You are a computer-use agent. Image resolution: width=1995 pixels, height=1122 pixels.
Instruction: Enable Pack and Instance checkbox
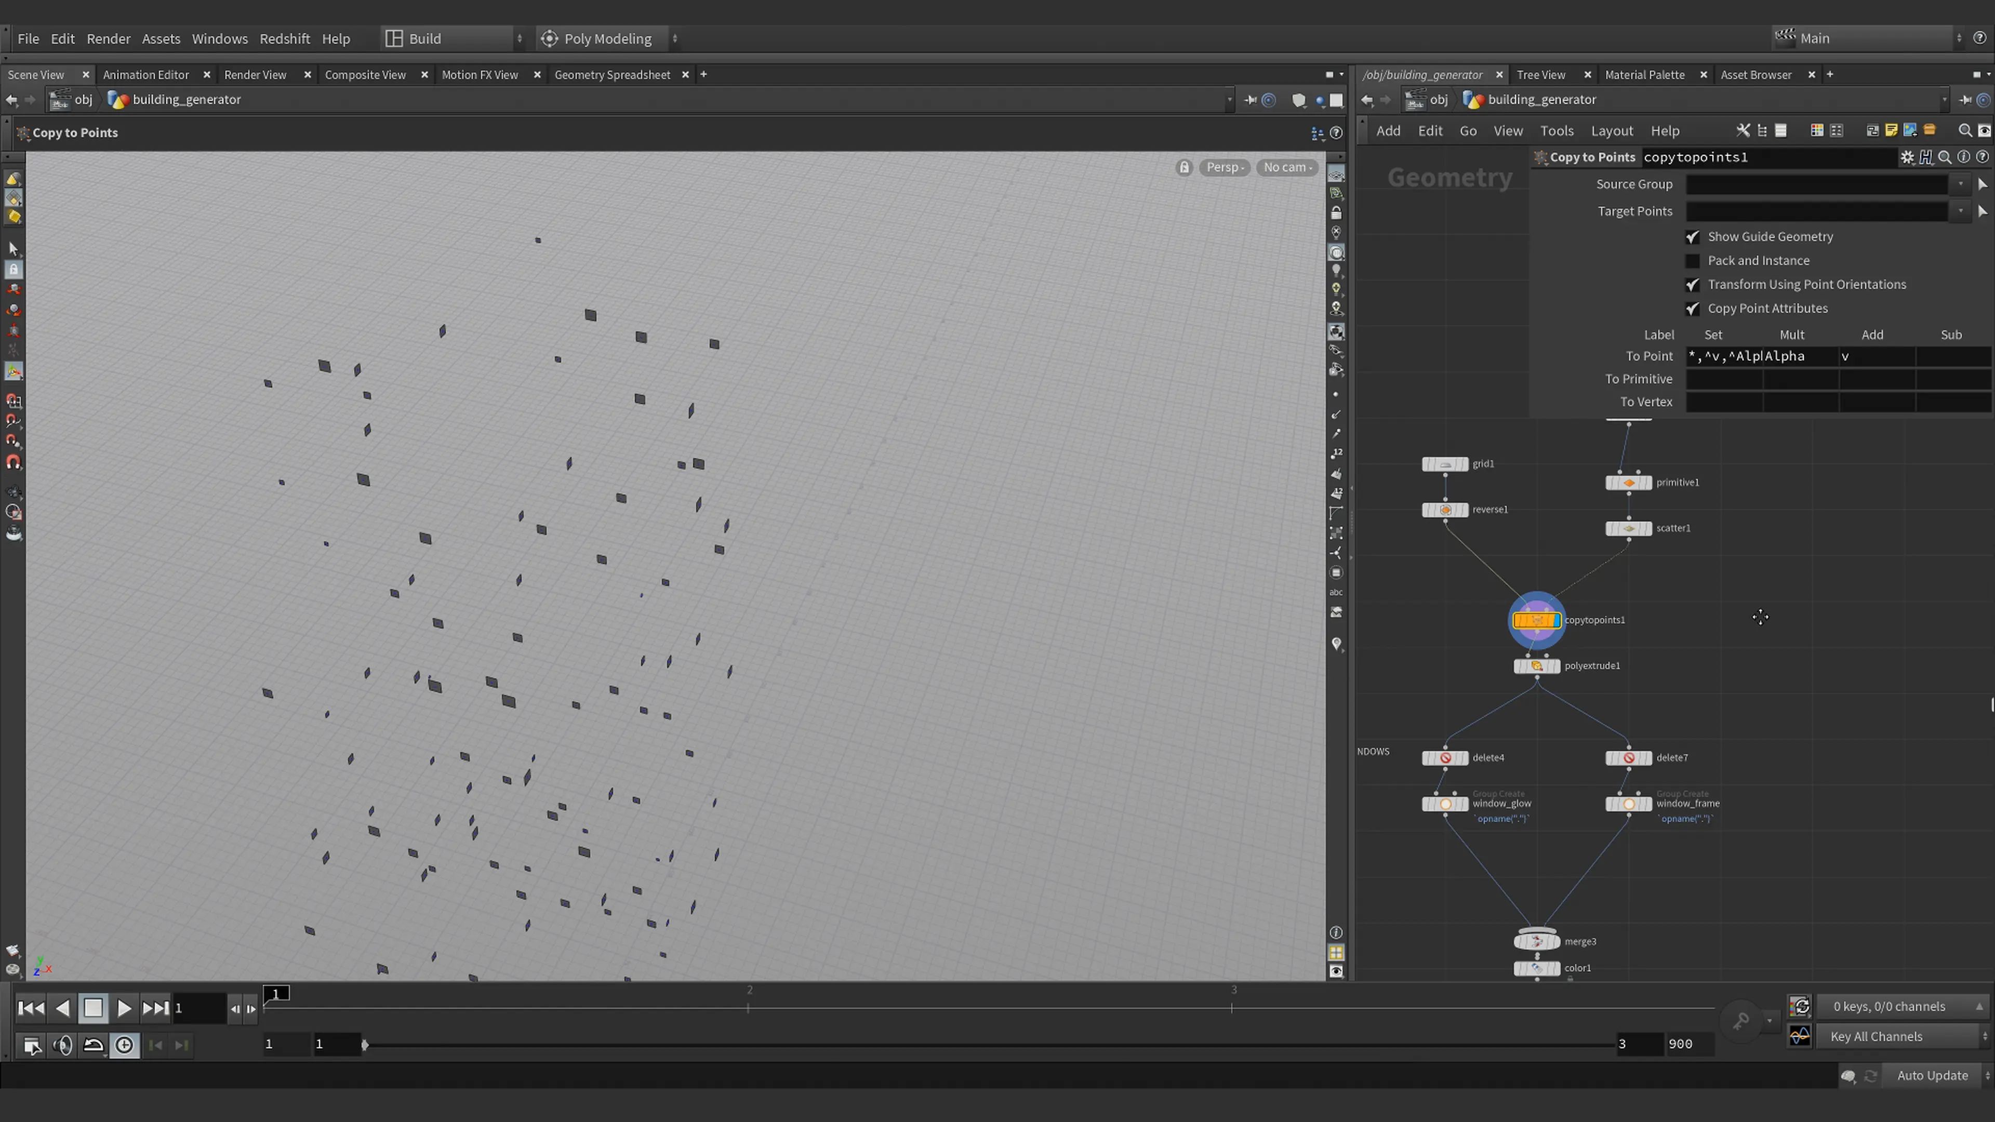(x=1692, y=261)
